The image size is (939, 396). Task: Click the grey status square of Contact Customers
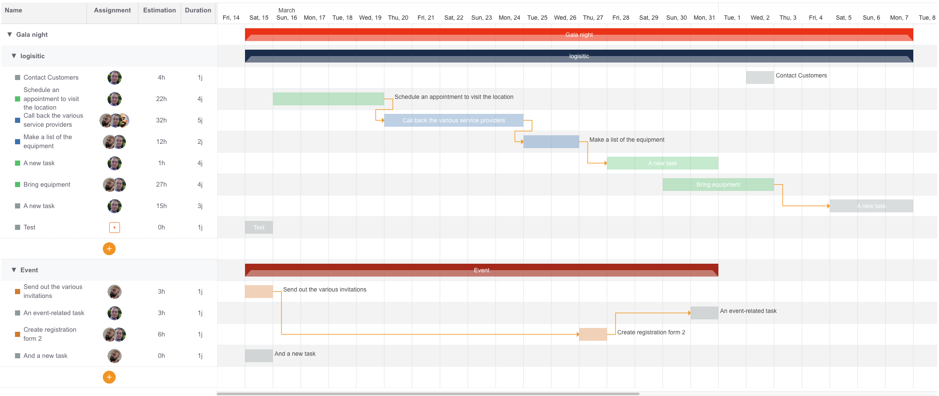point(18,77)
